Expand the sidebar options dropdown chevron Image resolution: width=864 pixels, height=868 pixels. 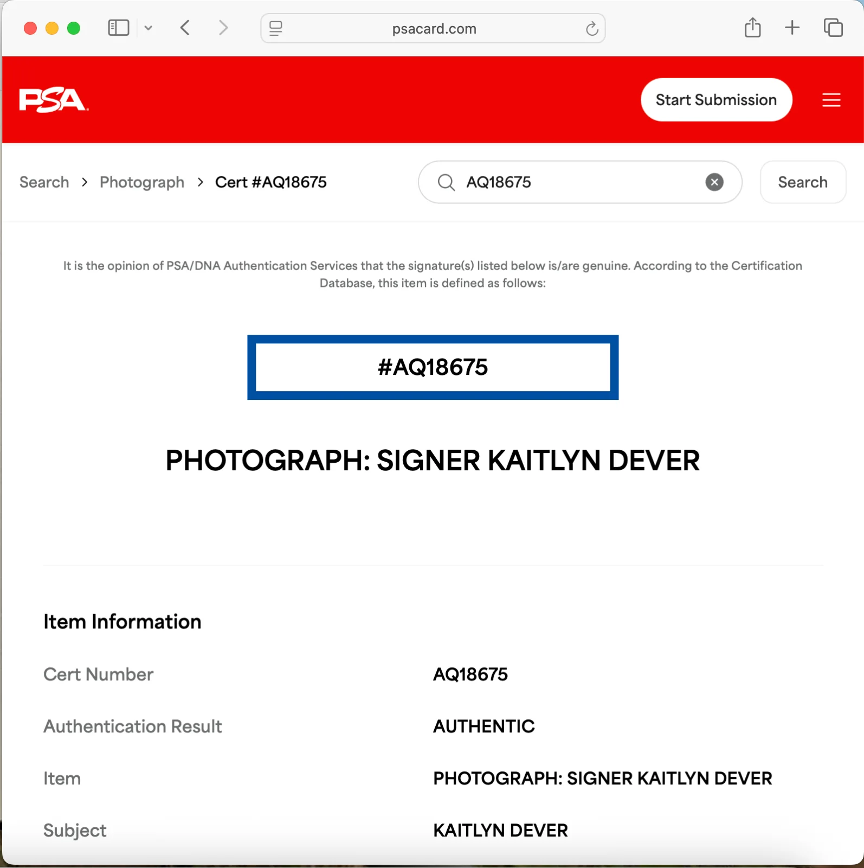(148, 28)
